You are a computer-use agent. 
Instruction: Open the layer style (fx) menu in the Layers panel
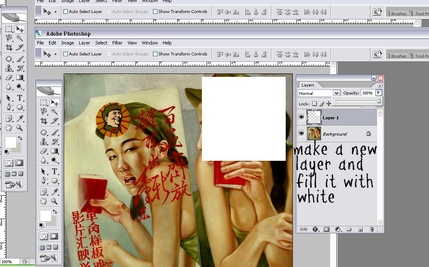pyautogui.click(x=315, y=229)
